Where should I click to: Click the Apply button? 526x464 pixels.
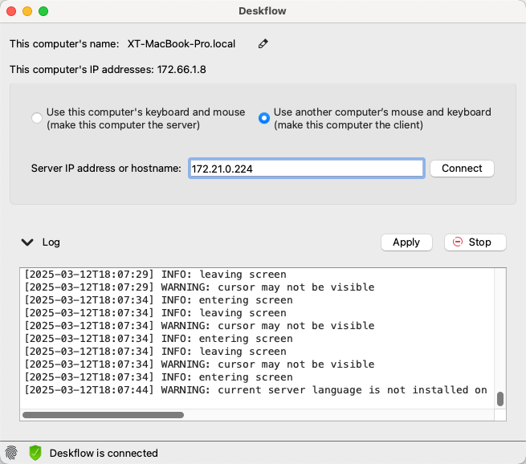point(406,242)
